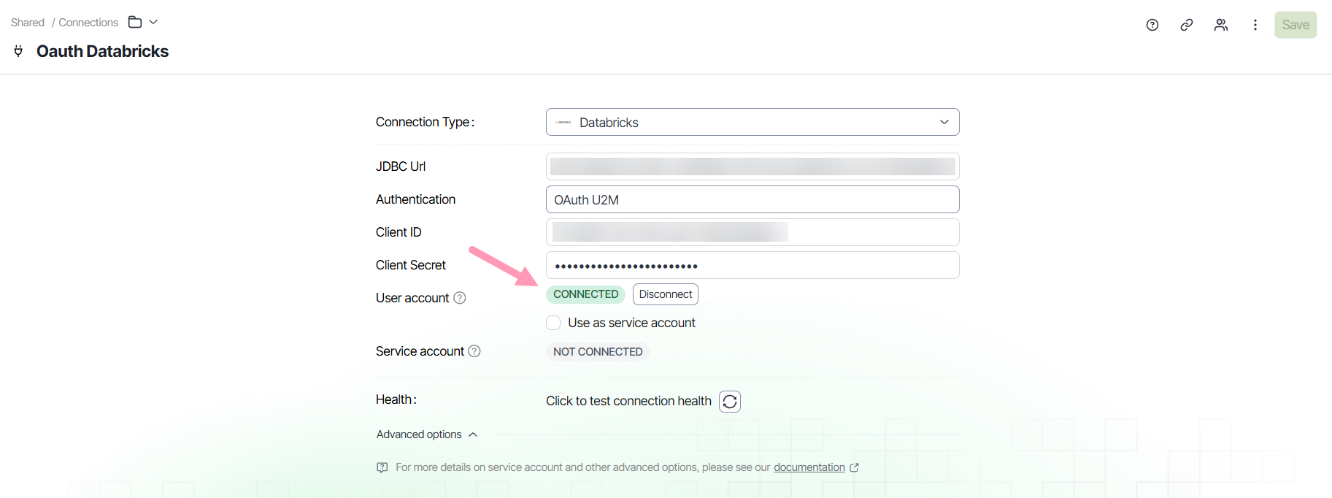Open the three-dot more options menu
The width and height of the screenshot is (1332, 498).
coord(1255,25)
